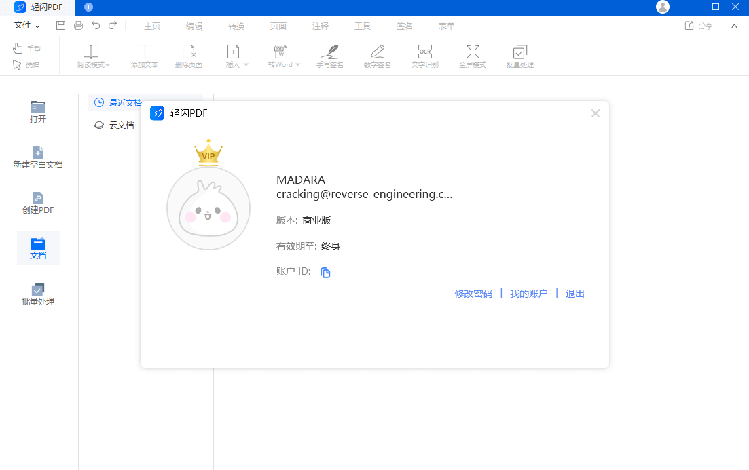Open the 添加文本 add text tool
The width and height of the screenshot is (749, 470).
click(144, 56)
